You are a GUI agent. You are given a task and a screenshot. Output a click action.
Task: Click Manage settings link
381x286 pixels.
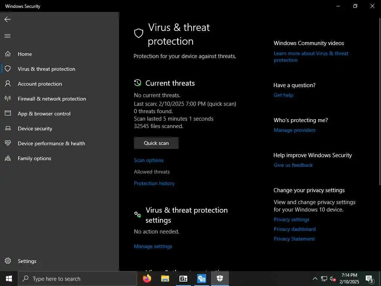coord(153,246)
